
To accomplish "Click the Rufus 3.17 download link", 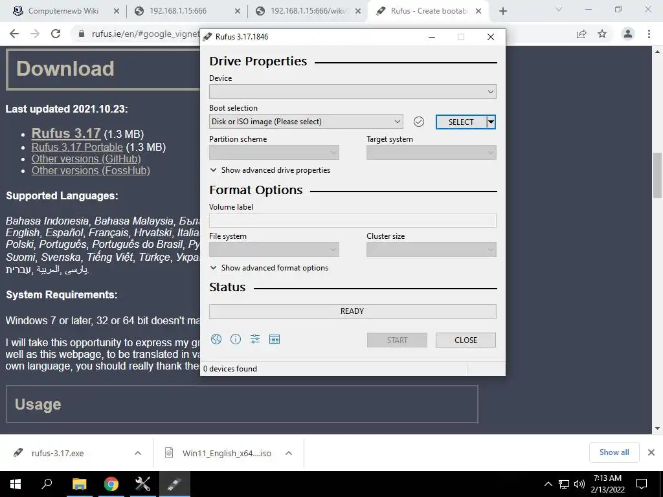I will 66,133.
